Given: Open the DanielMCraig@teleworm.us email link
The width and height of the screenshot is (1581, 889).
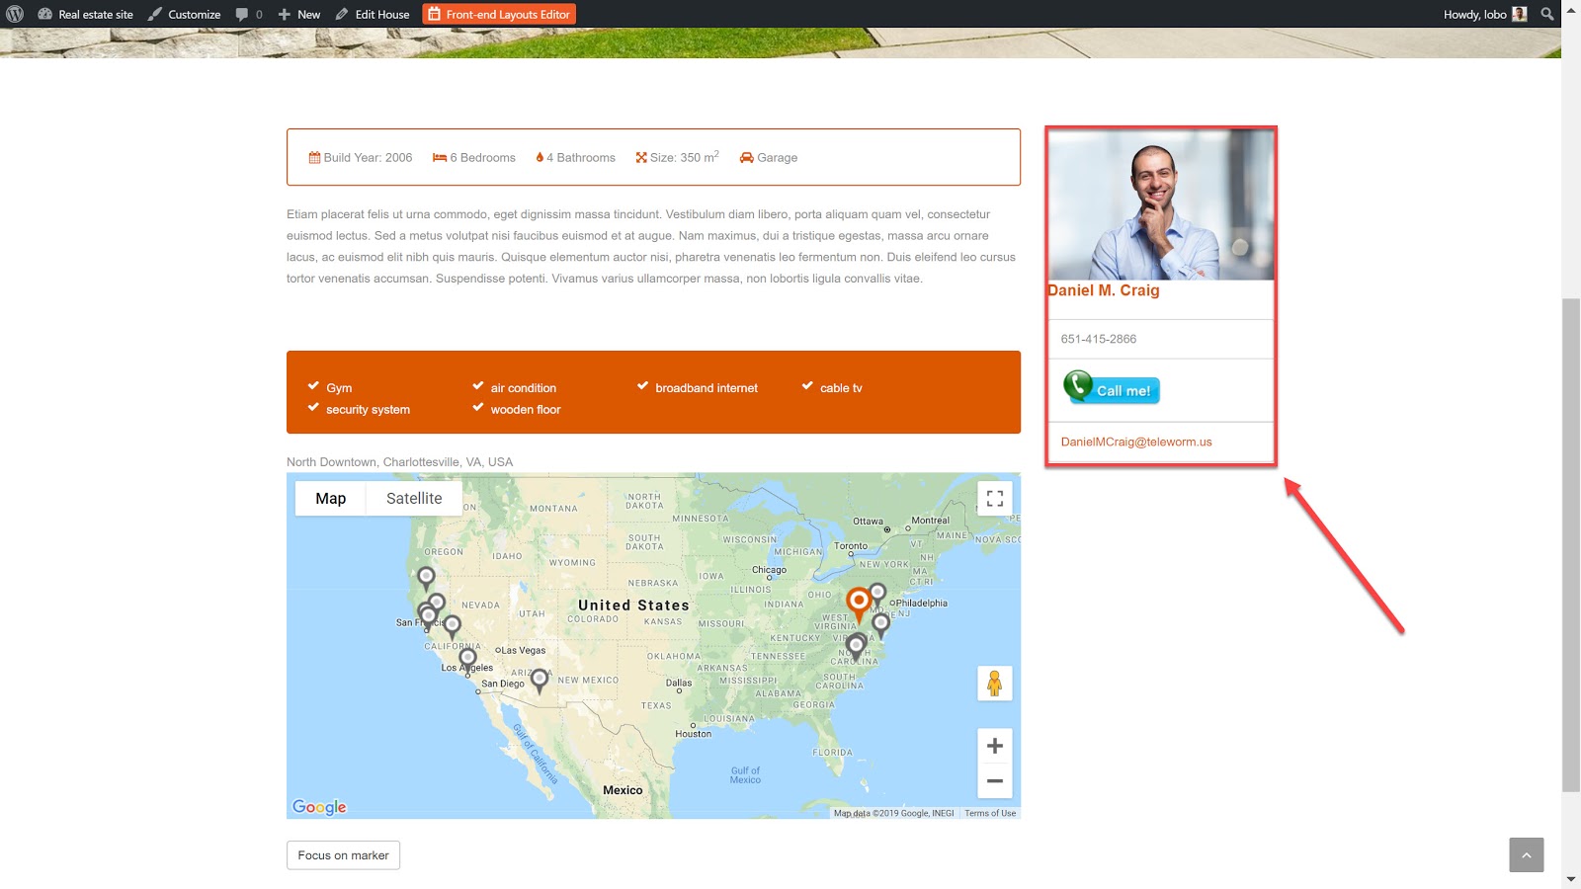Looking at the screenshot, I should pos(1136,442).
